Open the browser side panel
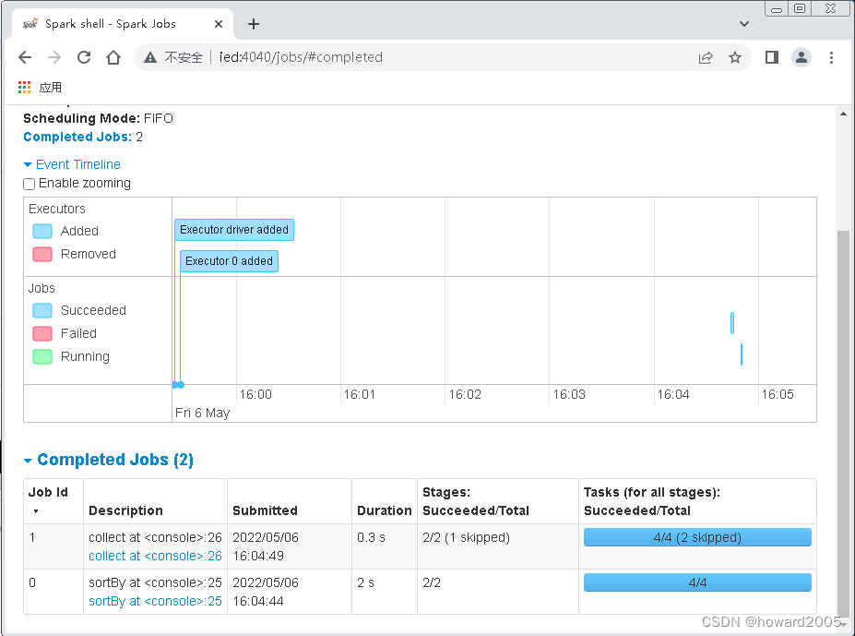Image resolution: width=855 pixels, height=636 pixels. coord(772,57)
